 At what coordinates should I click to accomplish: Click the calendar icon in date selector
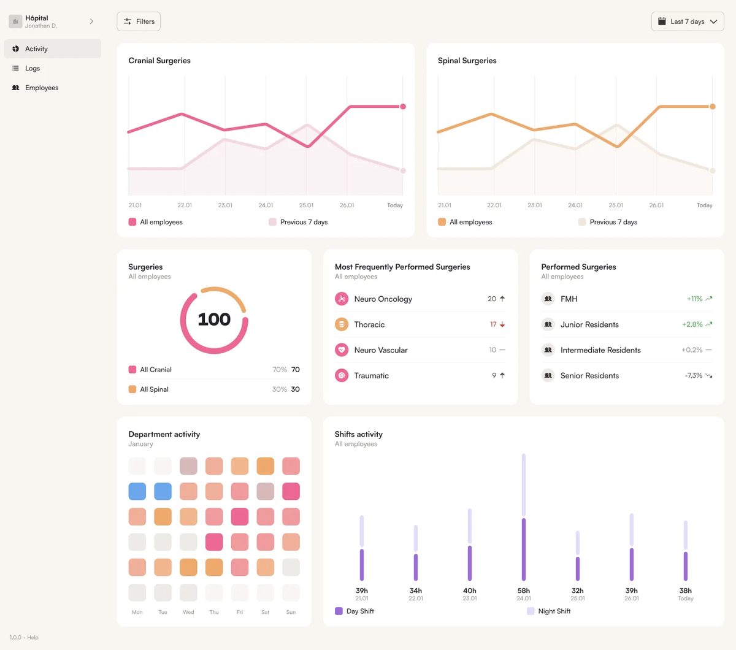pyautogui.click(x=662, y=21)
